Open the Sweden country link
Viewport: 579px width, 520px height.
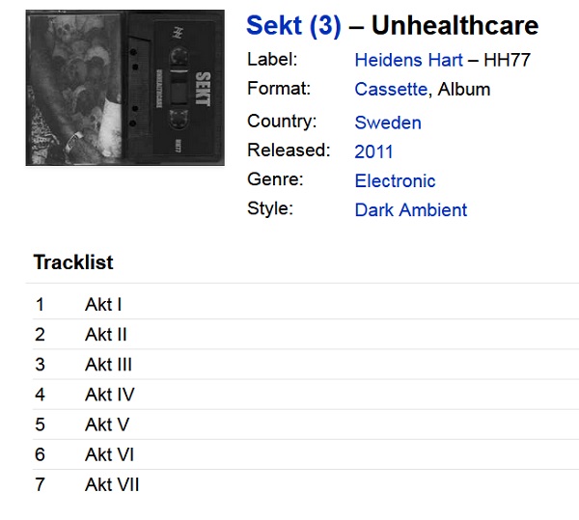(x=388, y=123)
